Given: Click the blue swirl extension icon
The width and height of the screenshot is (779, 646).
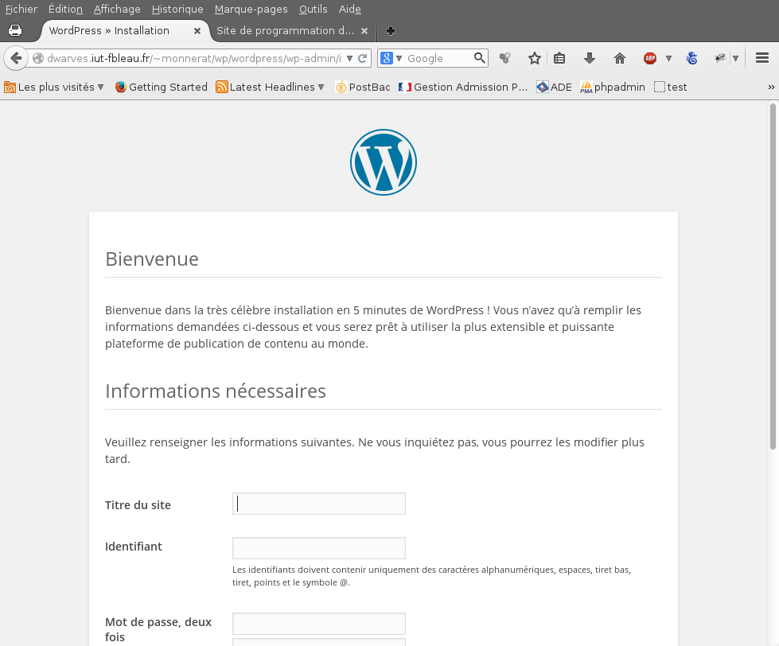Looking at the screenshot, I should point(691,58).
